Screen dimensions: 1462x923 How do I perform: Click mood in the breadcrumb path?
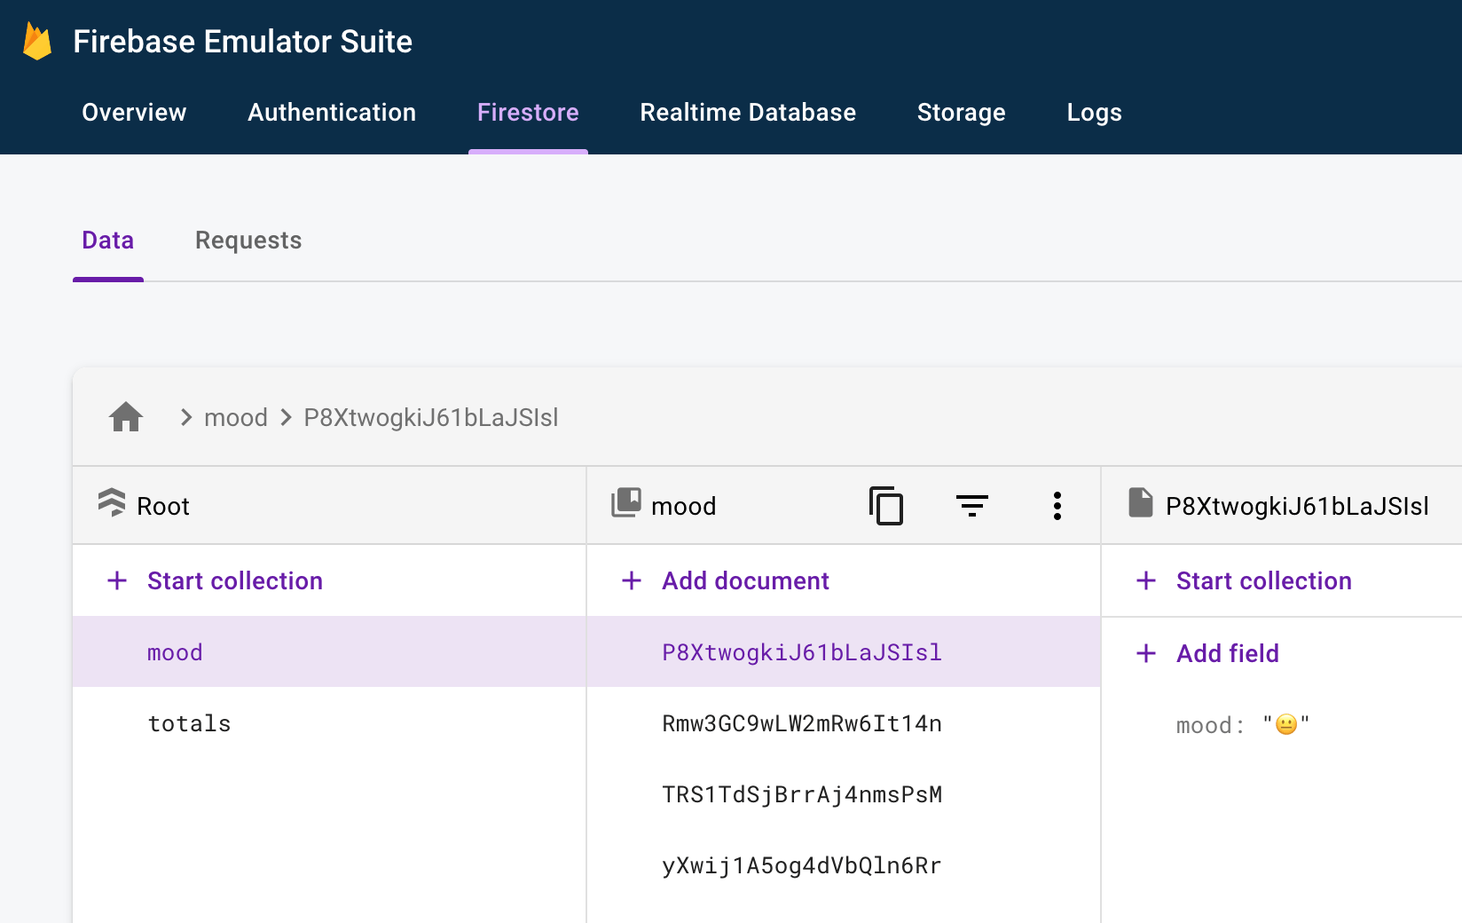[x=236, y=417]
